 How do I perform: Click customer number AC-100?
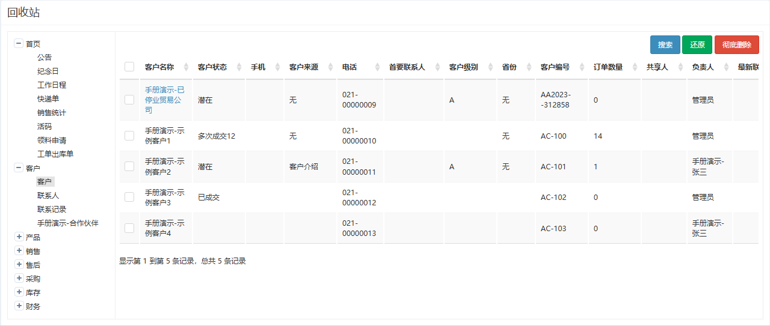coord(553,136)
